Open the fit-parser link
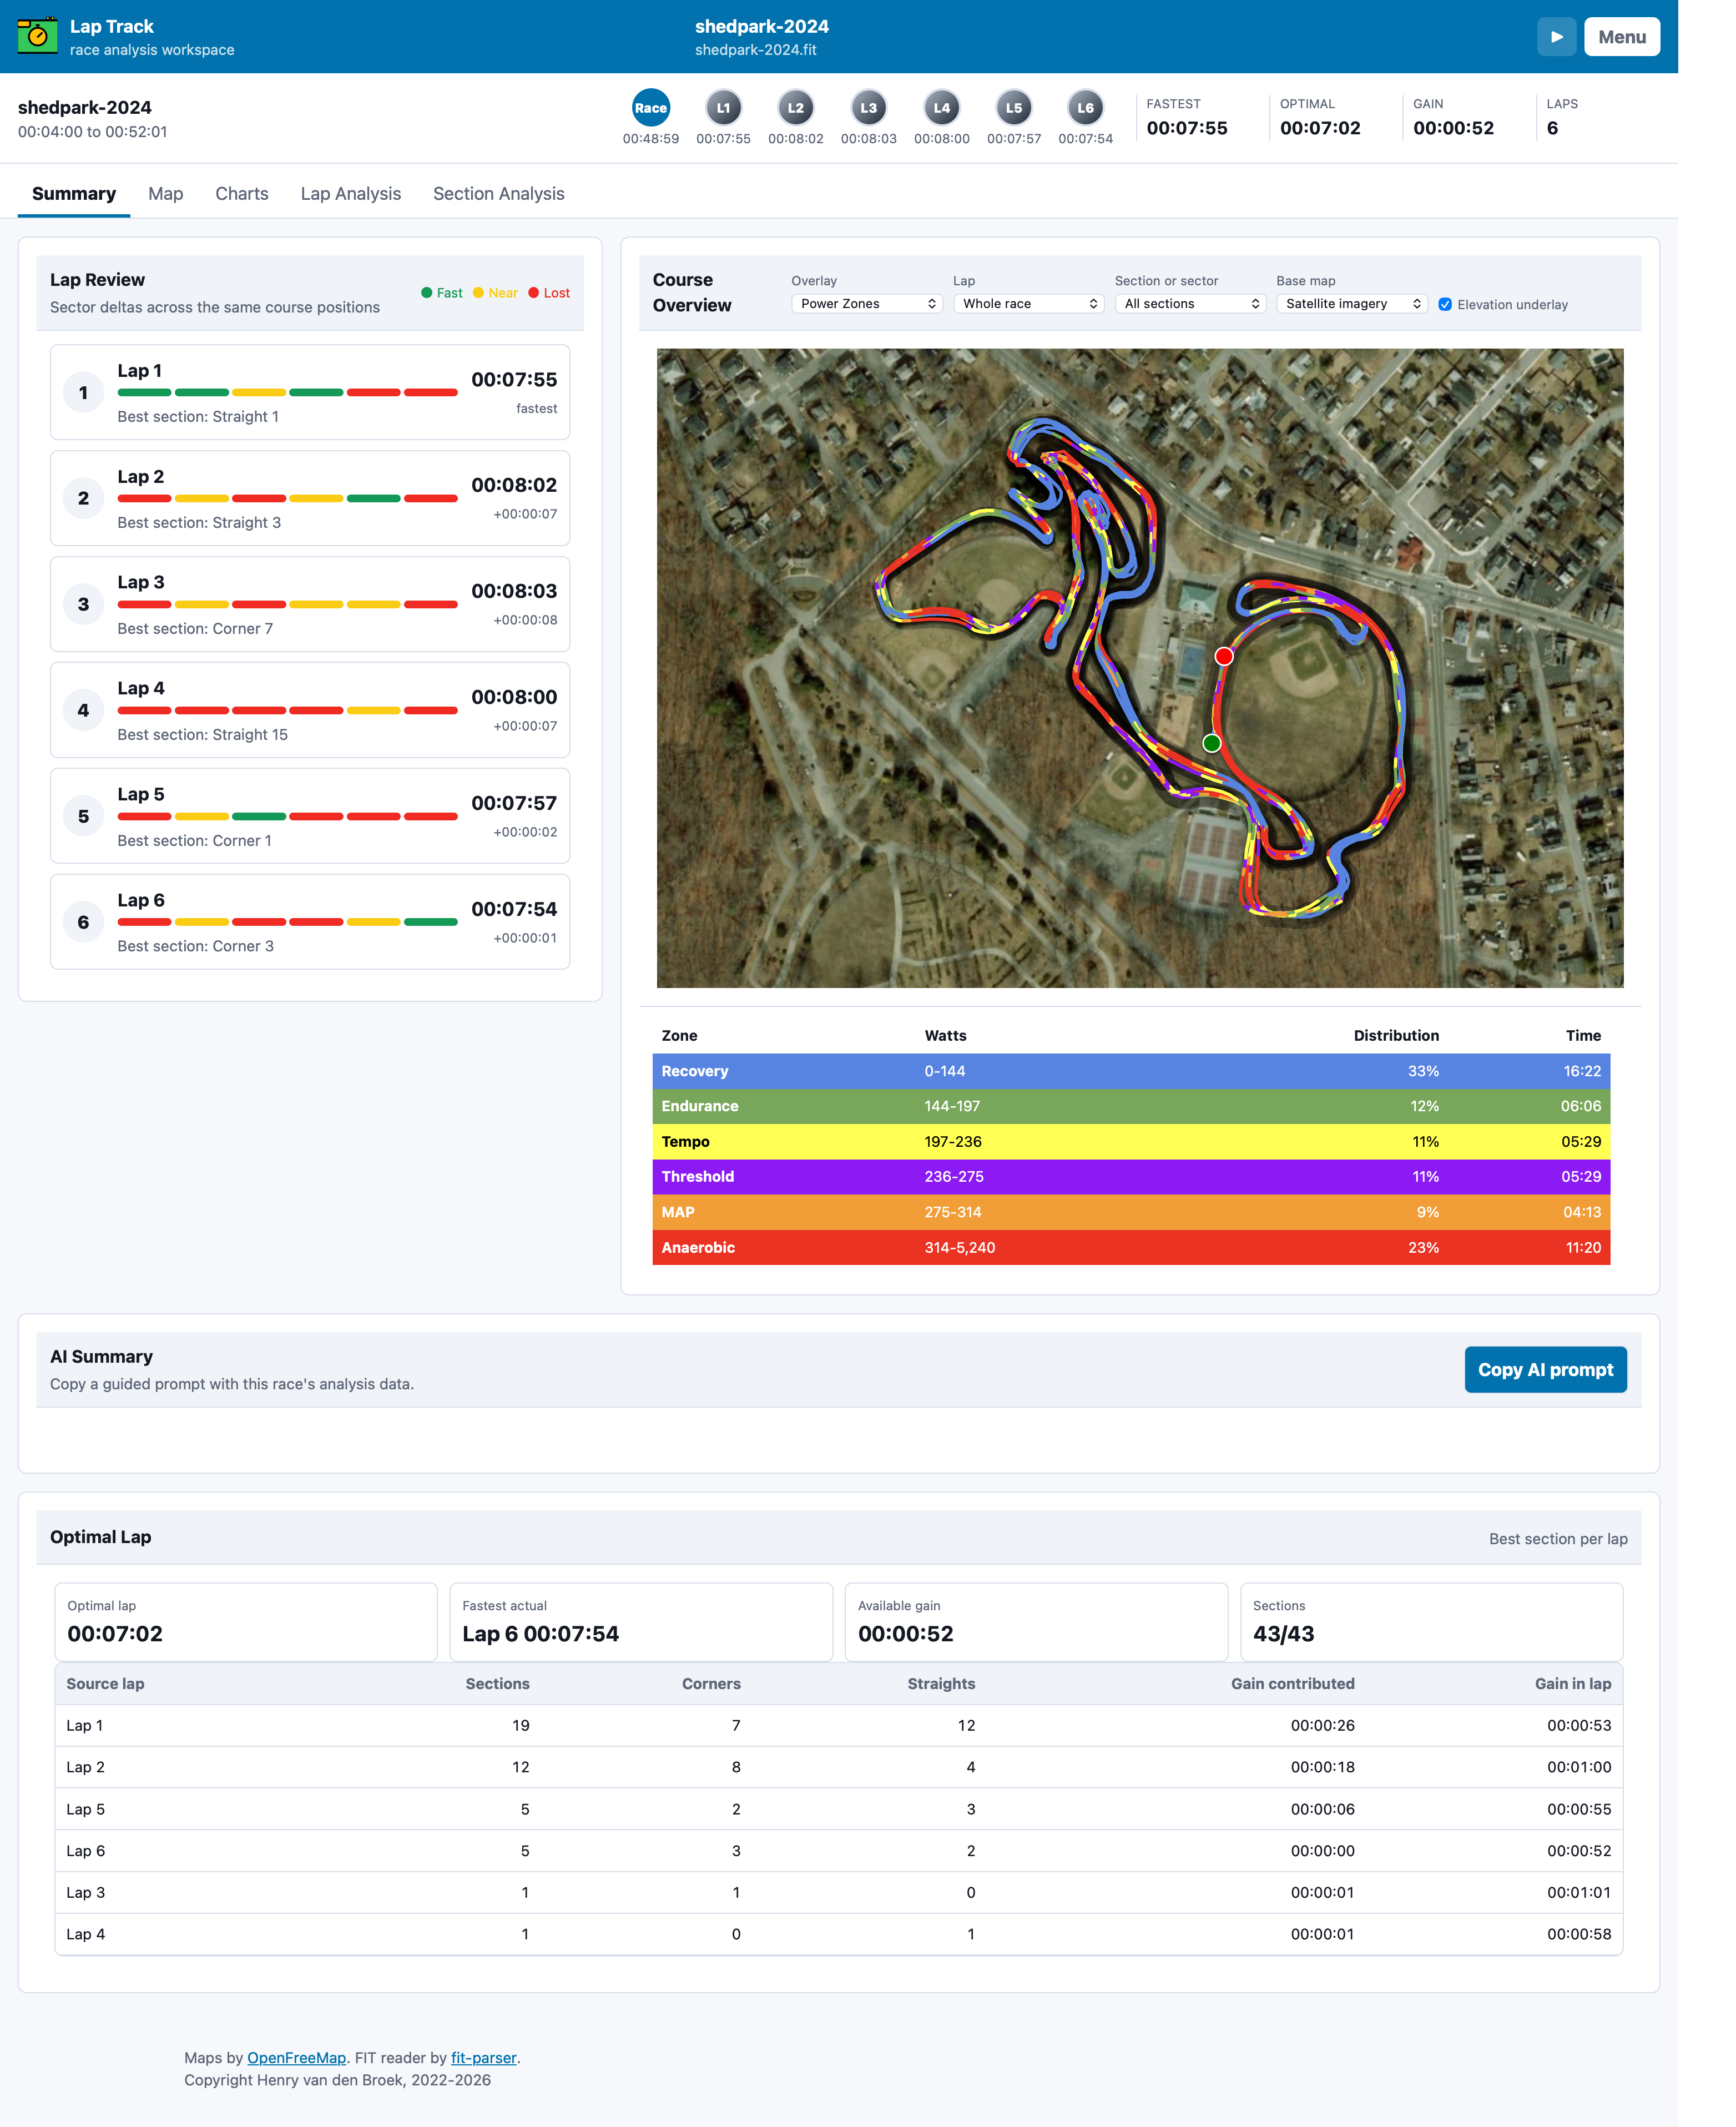1736x2127 pixels. tap(484, 2058)
